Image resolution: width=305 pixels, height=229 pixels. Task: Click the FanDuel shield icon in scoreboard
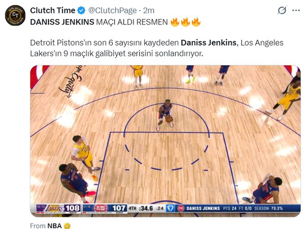tap(170, 208)
